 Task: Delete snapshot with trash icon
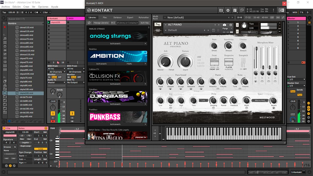point(218,30)
